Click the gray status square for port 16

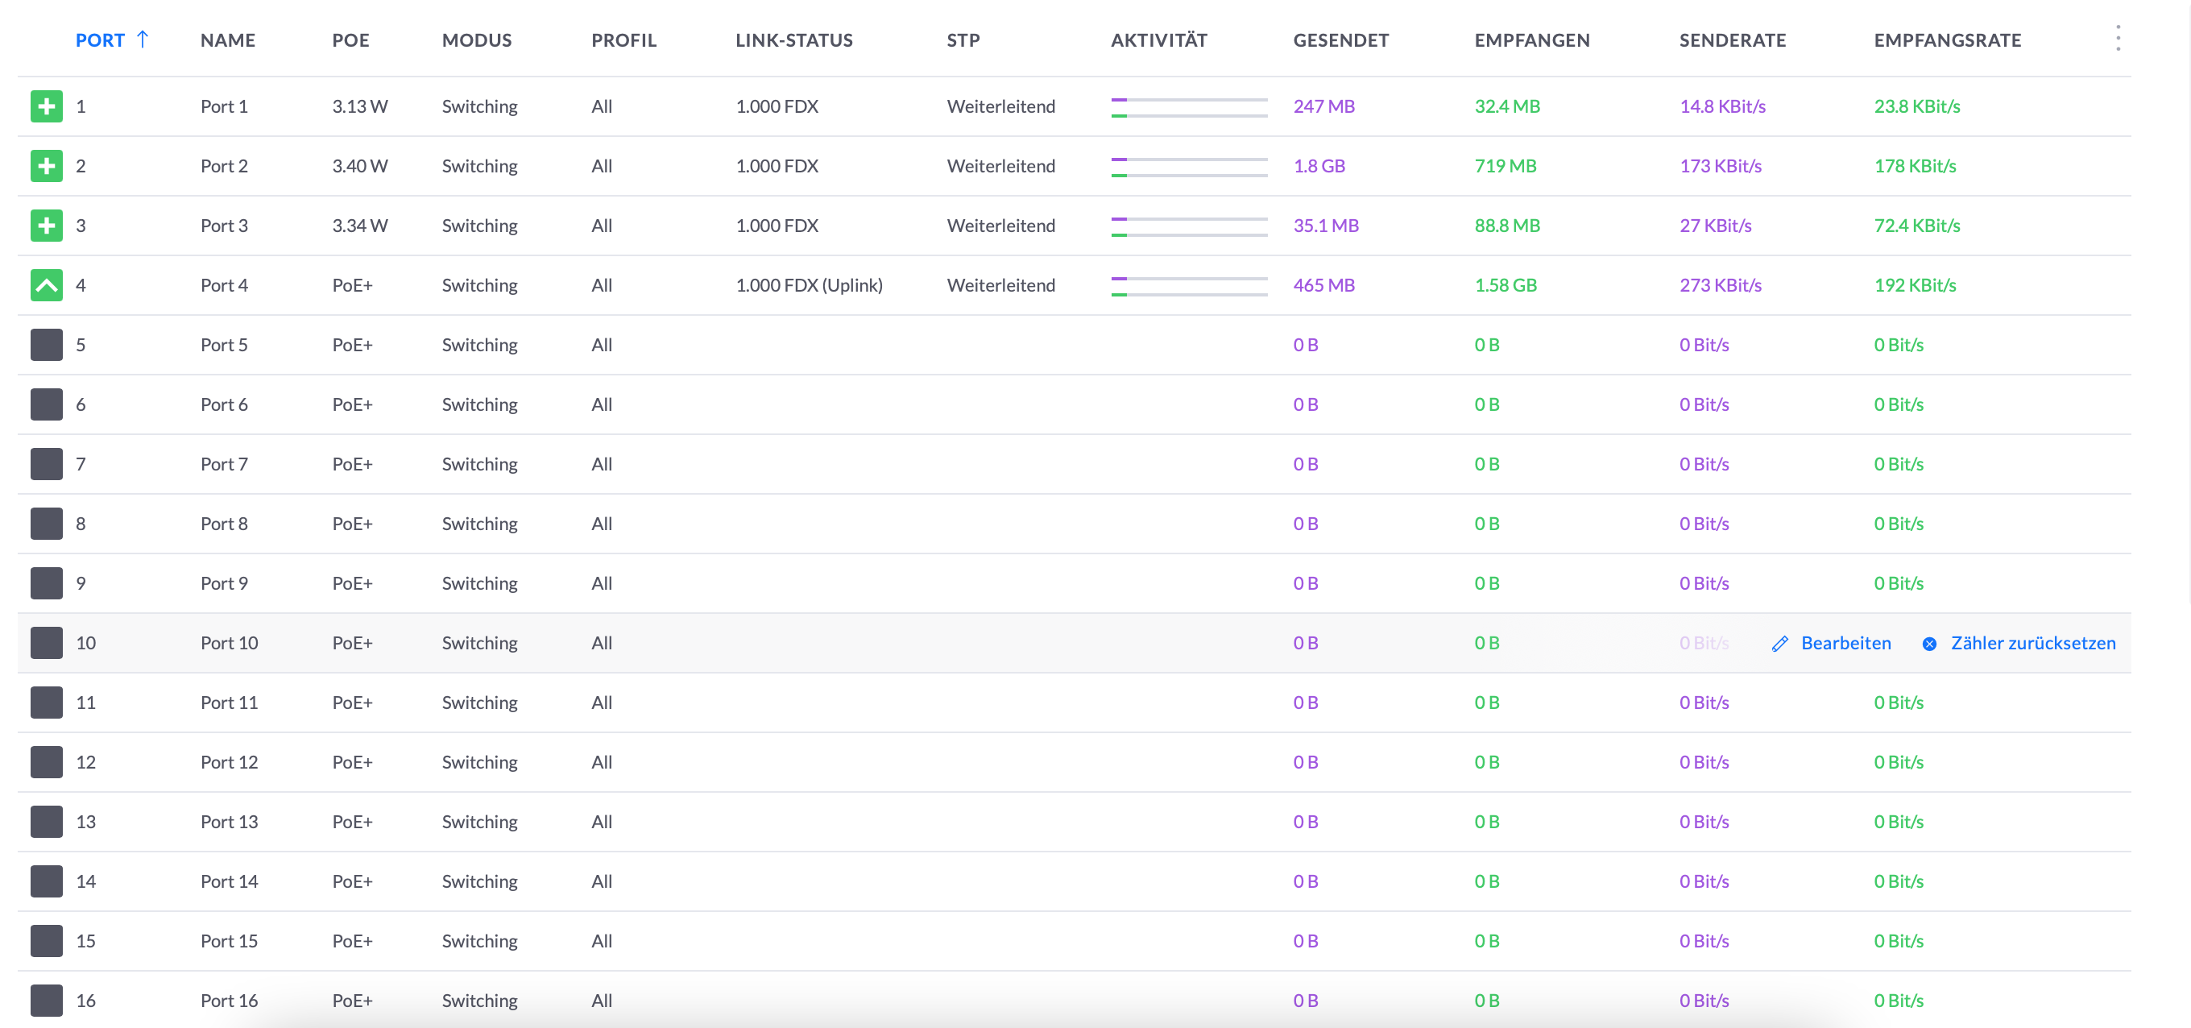(x=47, y=1000)
